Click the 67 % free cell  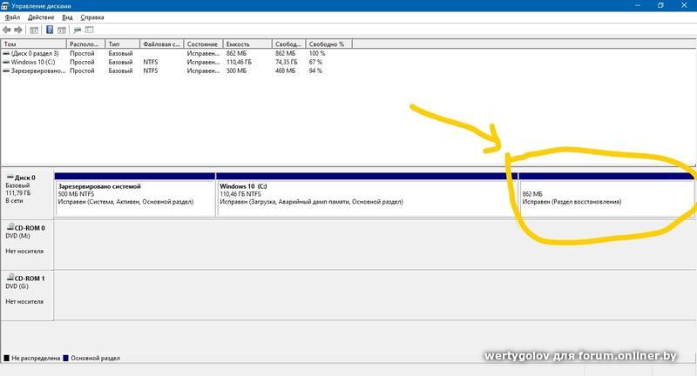315,62
